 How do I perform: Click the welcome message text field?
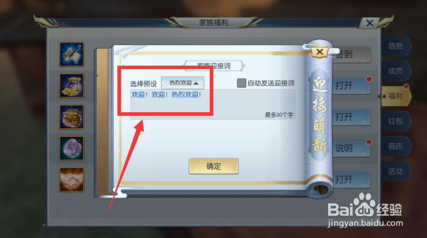[x=213, y=104]
